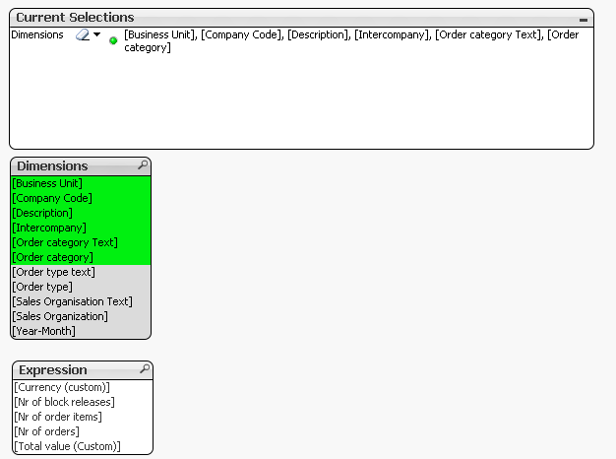Select the [Sales Organization] dimension
616x459 pixels.
(x=81, y=316)
